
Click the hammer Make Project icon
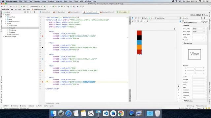(x=17, y=7)
